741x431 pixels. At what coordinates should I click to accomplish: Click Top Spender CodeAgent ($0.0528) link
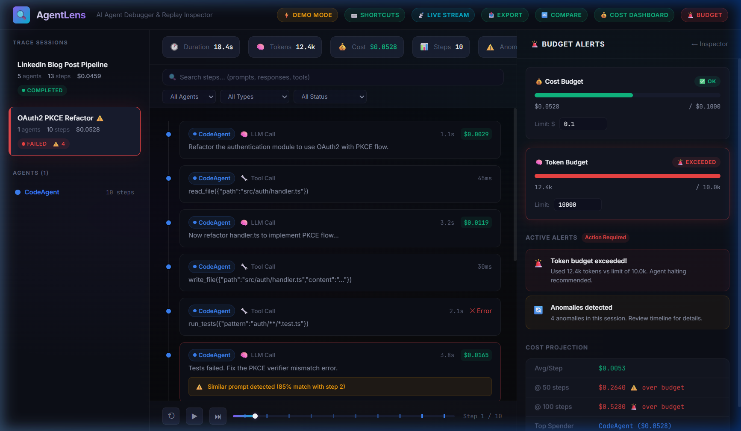[635, 426]
